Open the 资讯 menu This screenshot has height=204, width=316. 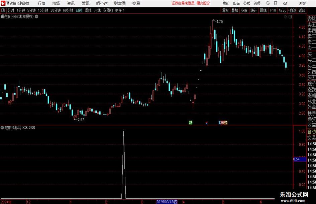(x=71, y=3)
